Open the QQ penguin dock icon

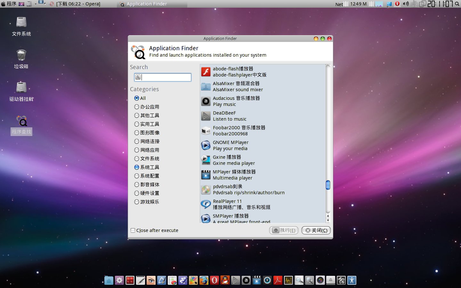tap(225, 280)
